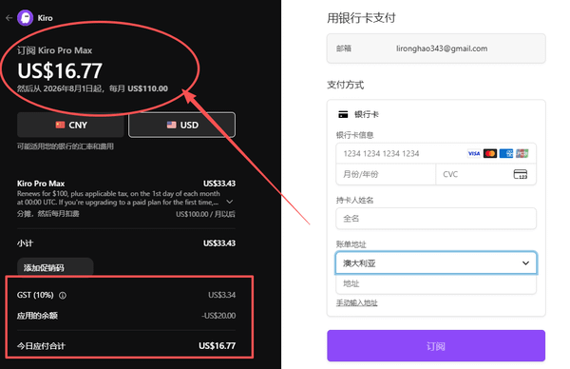Click the 应用的余额 -US$20.00 value
This screenshot has width=570, height=369.
pos(218,316)
